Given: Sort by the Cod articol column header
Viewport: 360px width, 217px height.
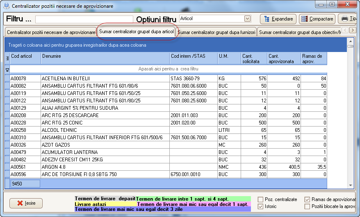Looking at the screenshot, I should 25,59.
